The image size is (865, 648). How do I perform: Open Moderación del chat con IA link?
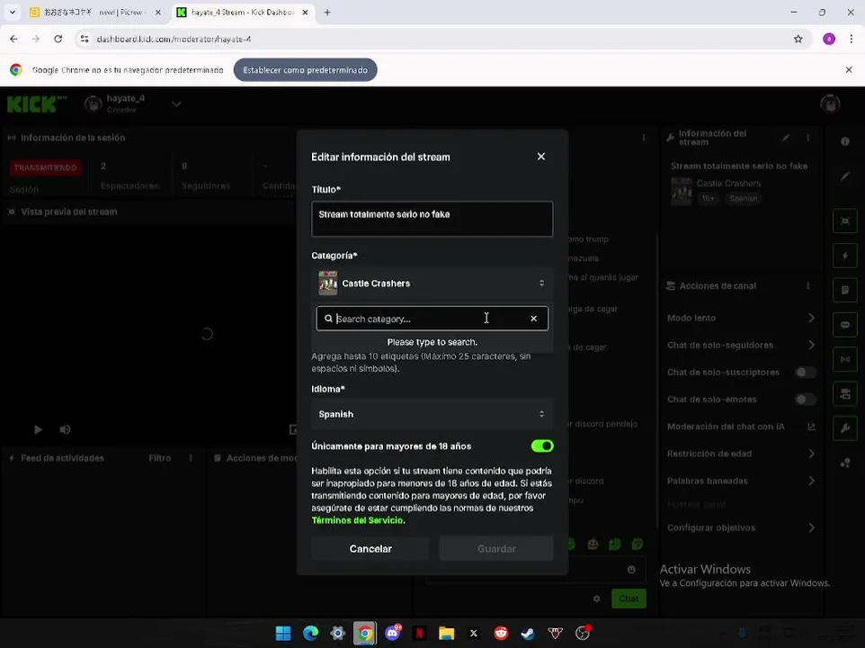[x=811, y=427]
